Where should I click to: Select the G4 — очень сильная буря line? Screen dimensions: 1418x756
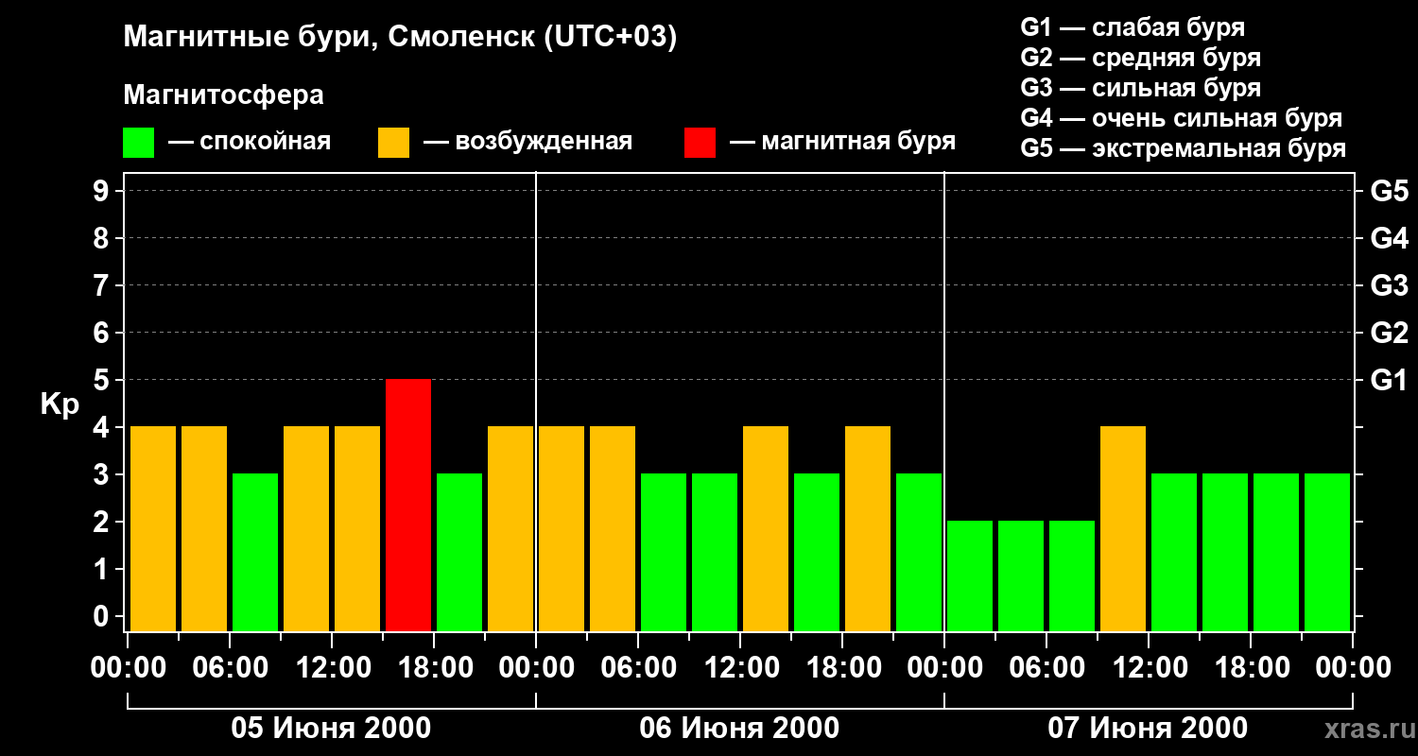coord(1182,118)
